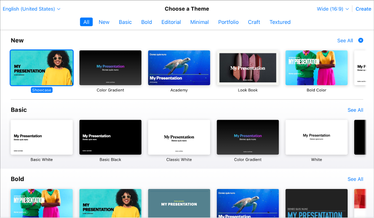Click the Create button
Image resolution: width=374 pixels, height=218 pixels.
pyautogui.click(x=363, y=9)
